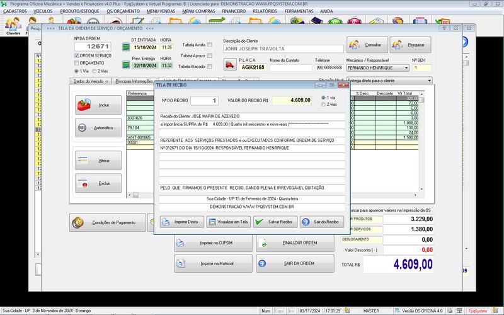The height and width of the screenshot is (315, 504).
Task: Click the Automático barcode button
Action: pos(98,127)
